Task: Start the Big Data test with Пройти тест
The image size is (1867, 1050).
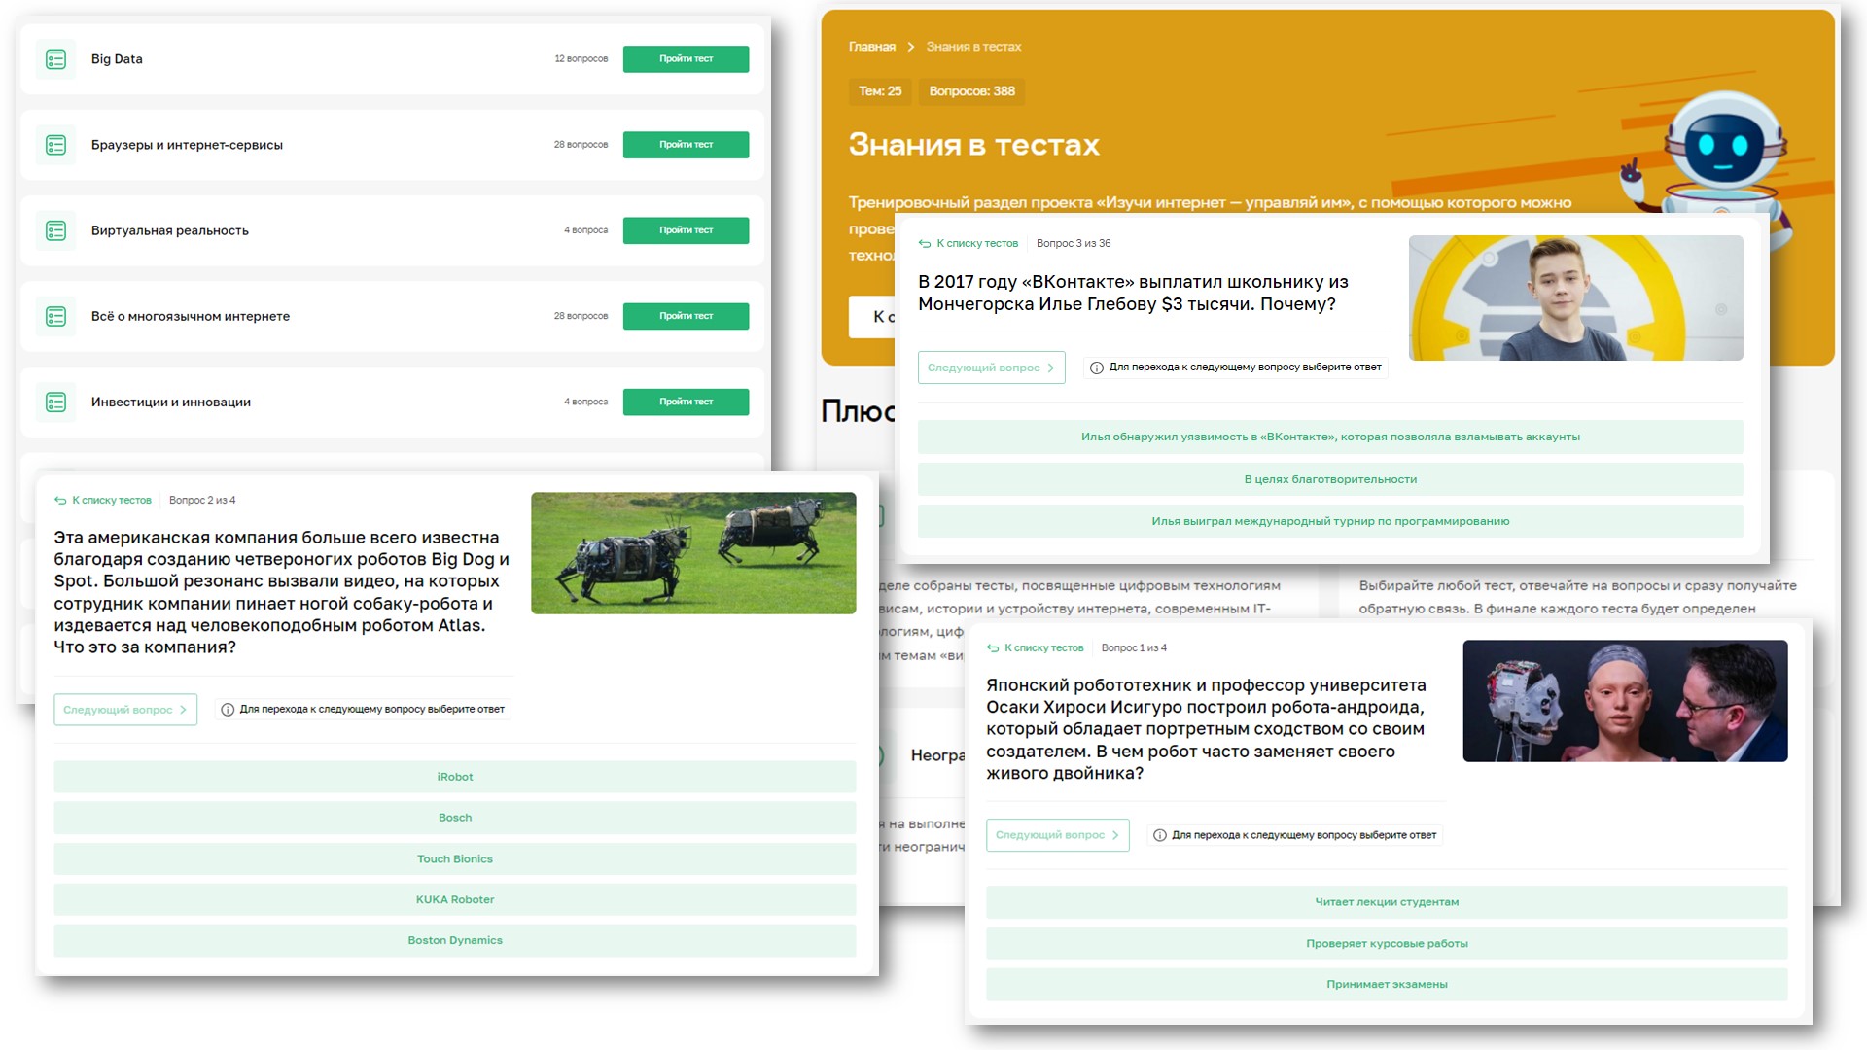Action: point(686,59)
